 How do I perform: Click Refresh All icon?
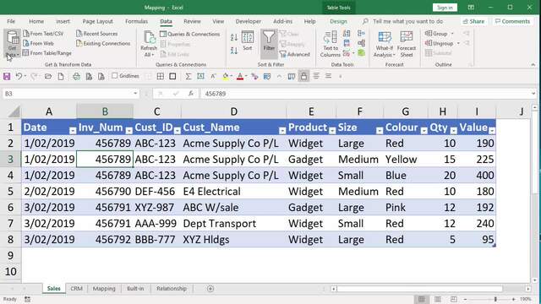149,44
